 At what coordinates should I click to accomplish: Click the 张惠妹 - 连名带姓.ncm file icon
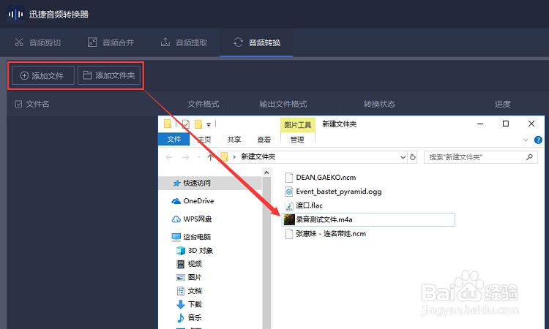tap(289, 233)
